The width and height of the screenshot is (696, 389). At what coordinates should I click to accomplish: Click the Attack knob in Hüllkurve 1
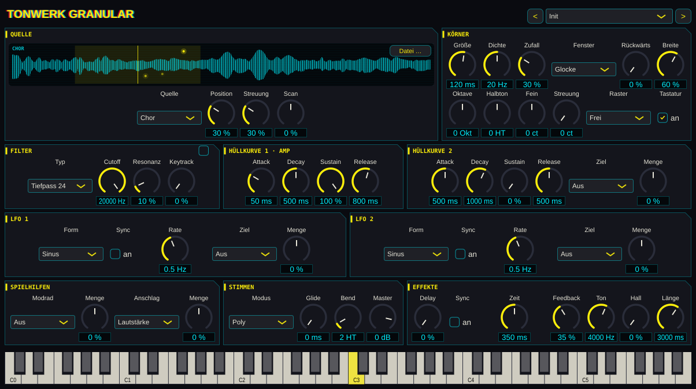tap(261, 181)
